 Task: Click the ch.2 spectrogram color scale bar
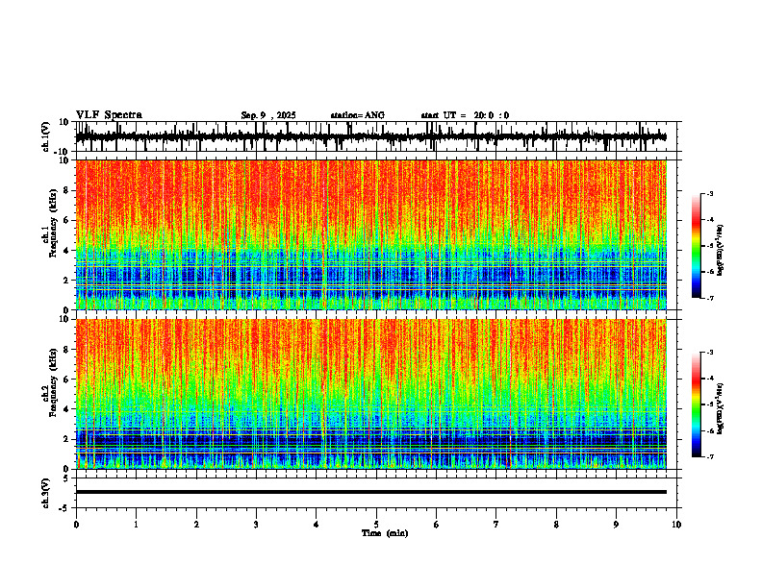coord(696,404)
